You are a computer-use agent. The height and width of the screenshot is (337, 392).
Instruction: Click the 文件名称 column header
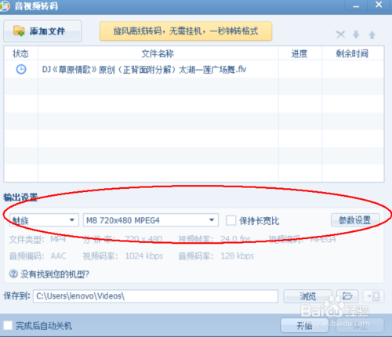[x=158, y=53]
